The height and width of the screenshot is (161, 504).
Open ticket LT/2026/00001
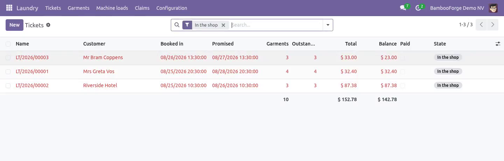coord(32,71)
